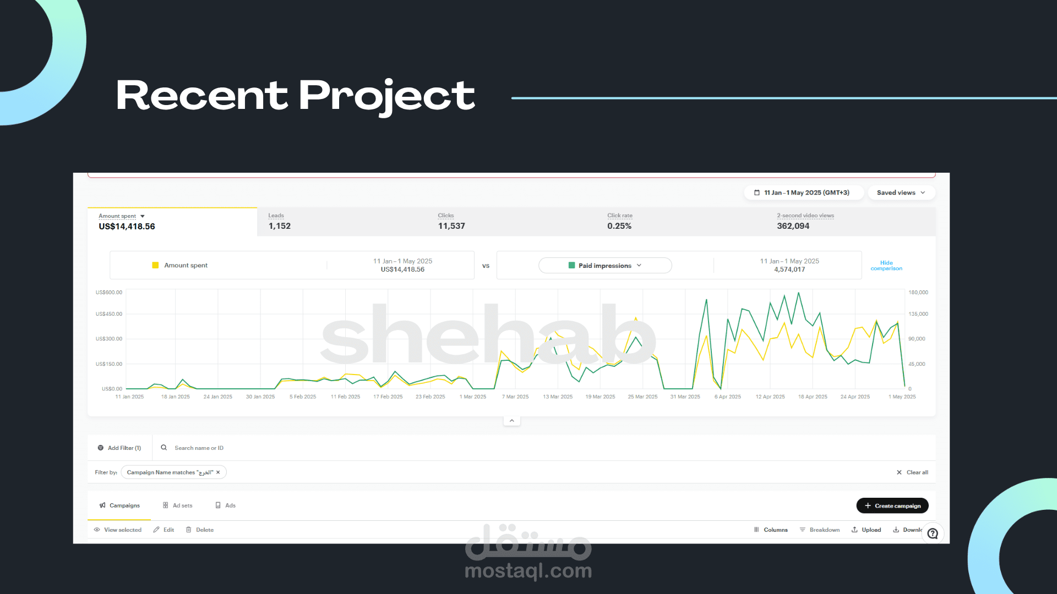Click the filter icon beside Add Filter
Screen dimensions: 1057x594
click(101, 448)
